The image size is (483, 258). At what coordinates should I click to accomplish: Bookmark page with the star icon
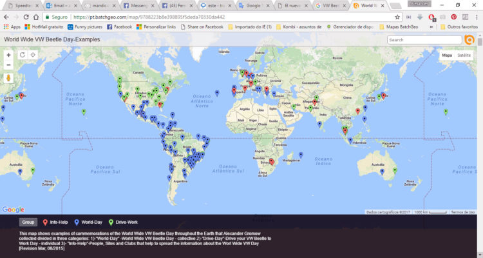tap(397, 17)
